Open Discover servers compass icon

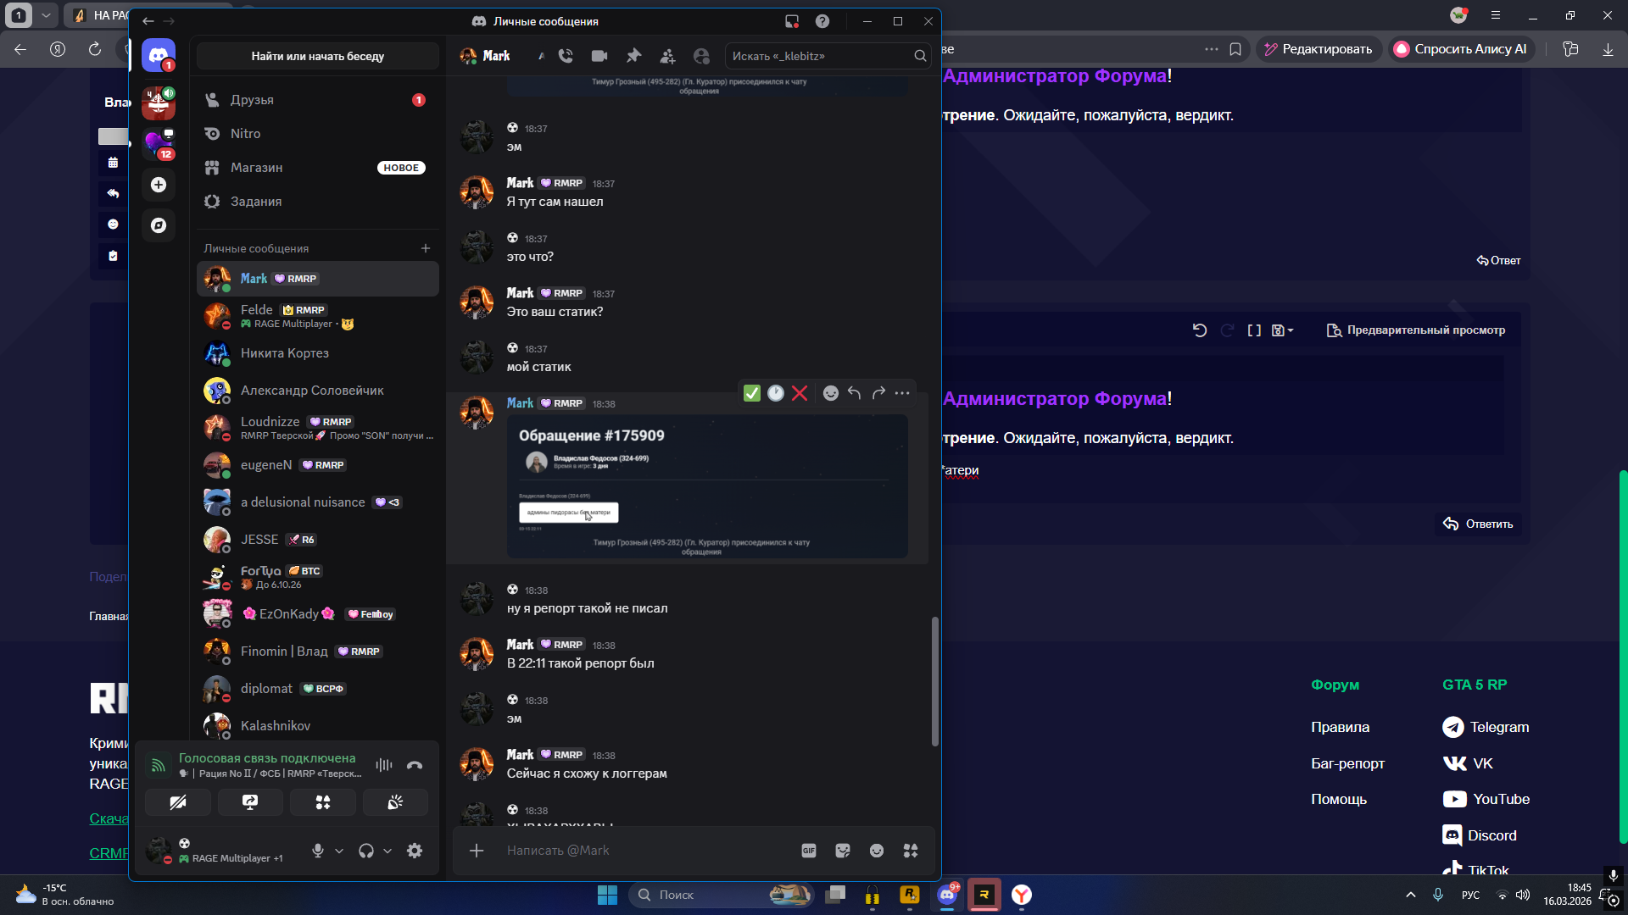[159, 225]
